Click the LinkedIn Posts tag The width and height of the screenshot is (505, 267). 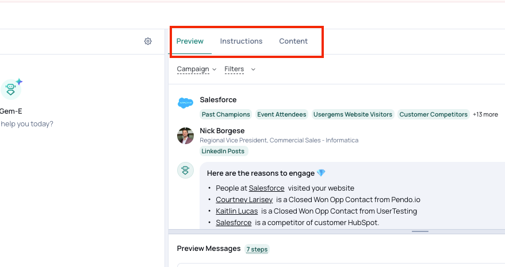223,151
